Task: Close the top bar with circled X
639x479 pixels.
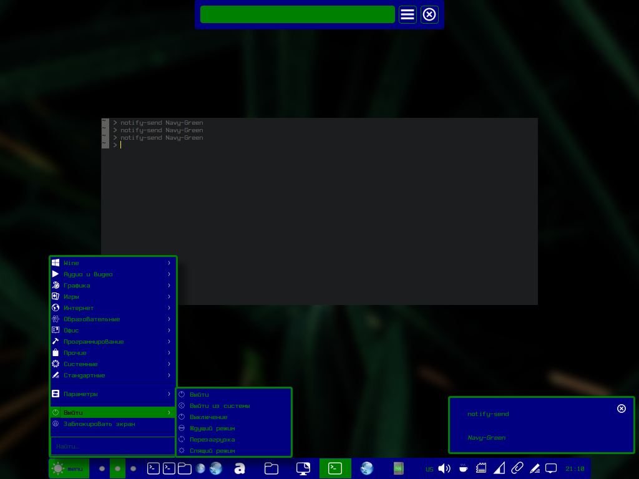Action: tap(429, 15)
